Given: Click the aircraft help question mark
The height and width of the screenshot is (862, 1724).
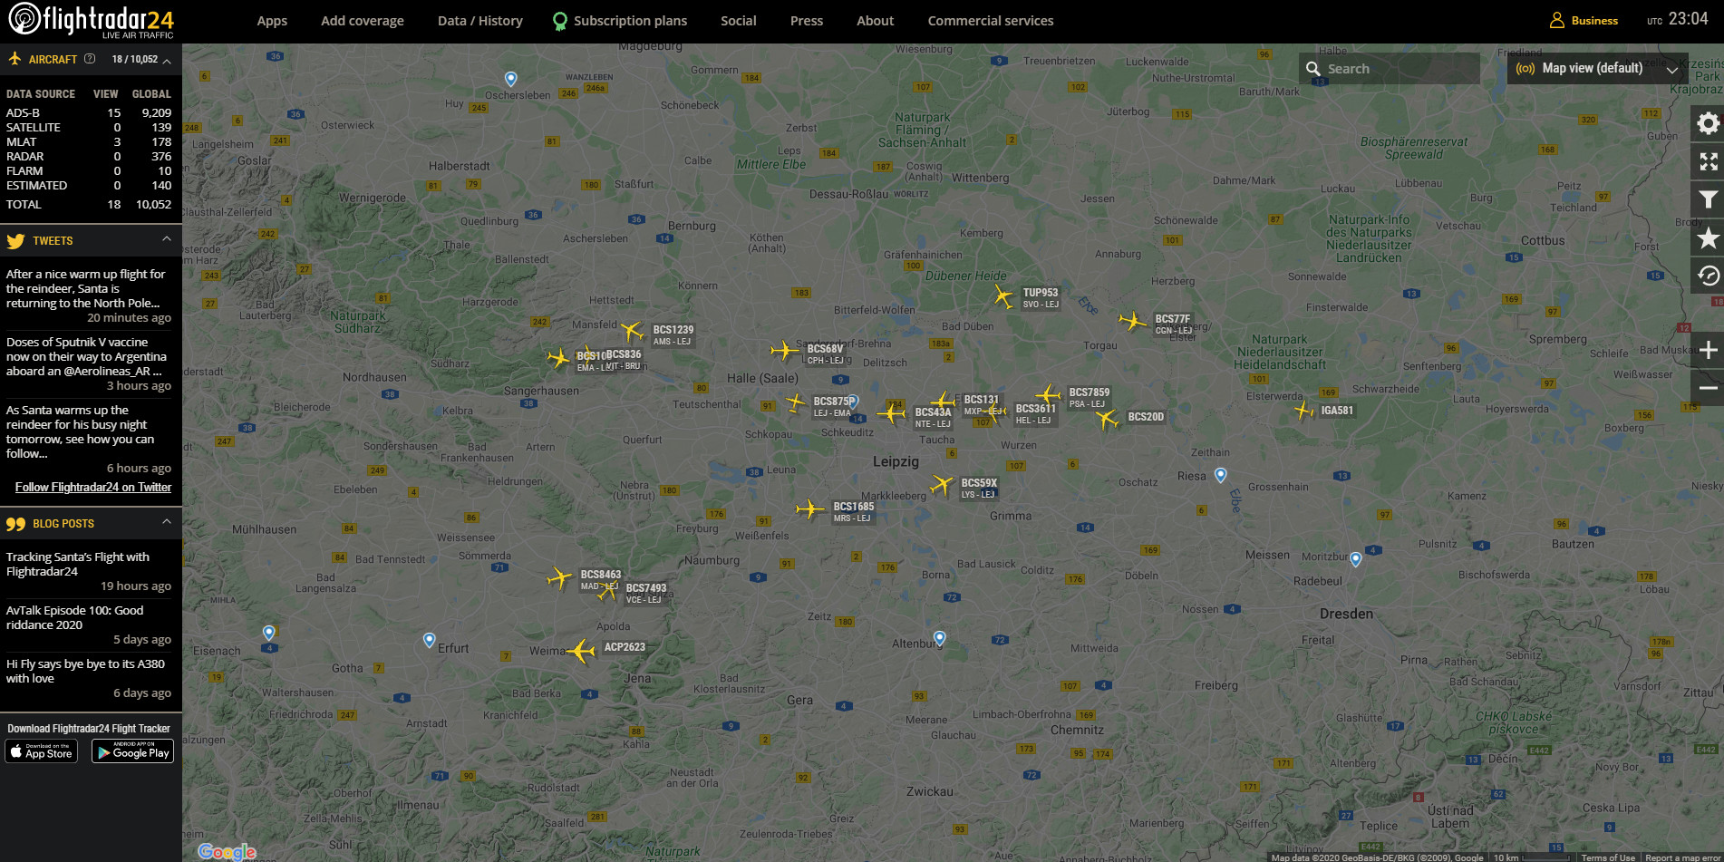Looking at the screenshot, I should pos(90,59).
